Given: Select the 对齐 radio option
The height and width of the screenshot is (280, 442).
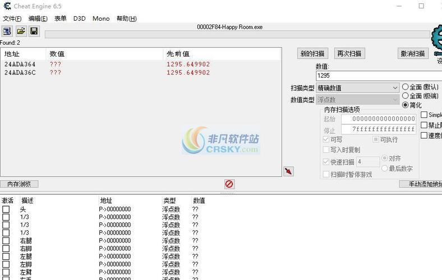Looking at the screenshot, I should click(x=384, y=158).
